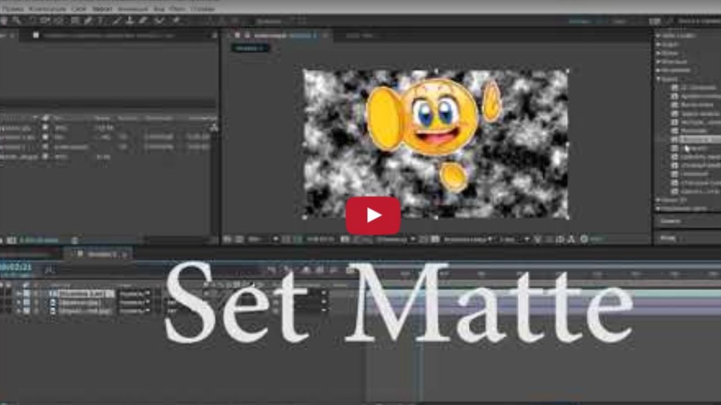Switch to the composition viewer tab
Viewport: 721px width, 405px height.
click(x=270, y=35)
